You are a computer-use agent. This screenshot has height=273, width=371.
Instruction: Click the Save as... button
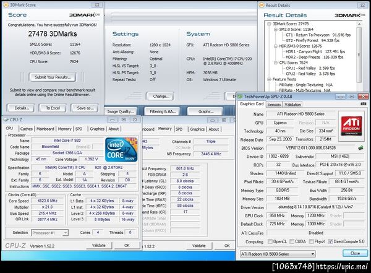(85, 108)
